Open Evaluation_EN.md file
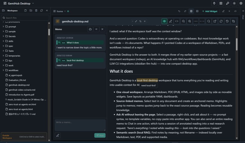This screenshot has width=245, height=143. [17, 80]
